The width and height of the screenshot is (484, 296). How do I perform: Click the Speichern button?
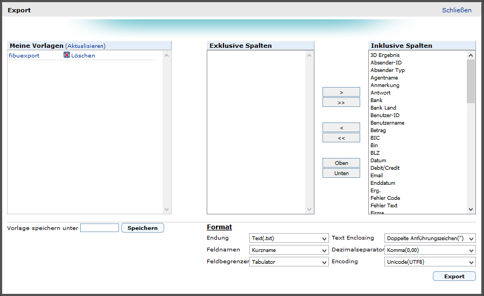142,228
